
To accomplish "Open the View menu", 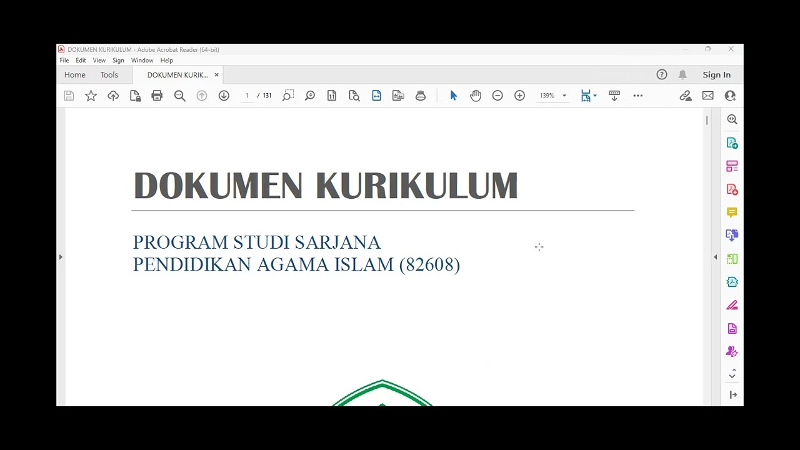I will [x=99, y=61].
